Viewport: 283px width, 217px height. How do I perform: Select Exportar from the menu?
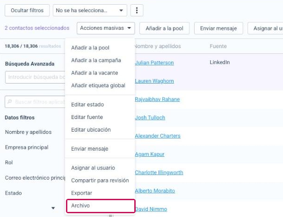click(81, 193)
